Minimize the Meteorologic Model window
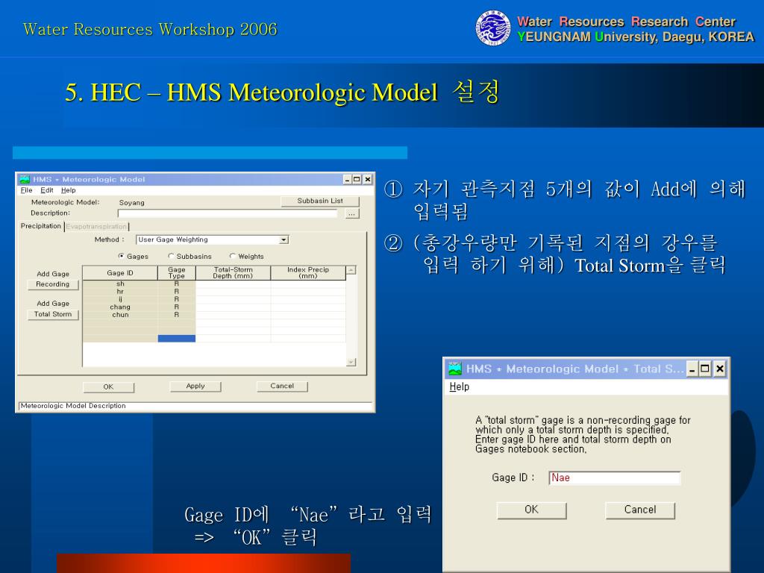This screenshot has width=764, height=573. coord(348,179)
